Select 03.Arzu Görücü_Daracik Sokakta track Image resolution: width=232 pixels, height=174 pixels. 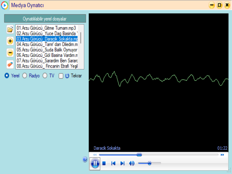click(47, 39)
